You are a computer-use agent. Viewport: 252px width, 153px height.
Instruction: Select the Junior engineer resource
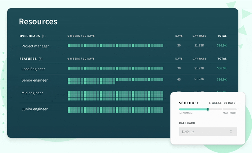click(35, 109)
